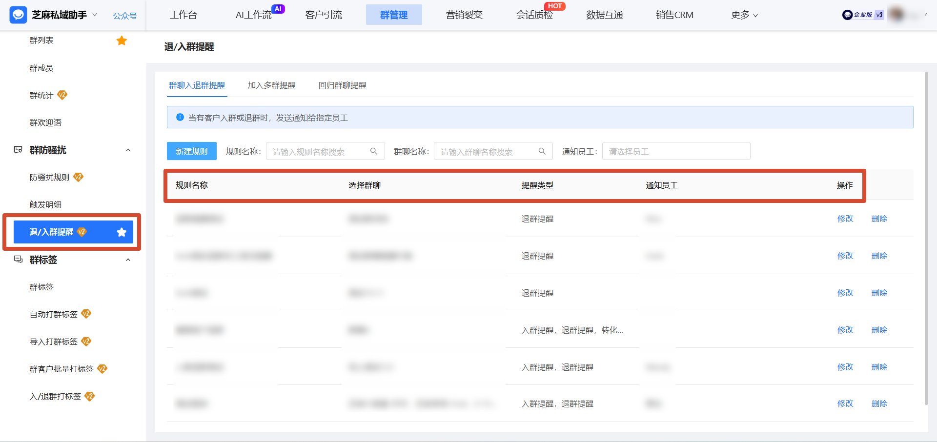Image resolution: width=937 pixels, height=442 pixels.
Task: Click 删除 in the first 退群提醒 row
Action: (879, 219)
